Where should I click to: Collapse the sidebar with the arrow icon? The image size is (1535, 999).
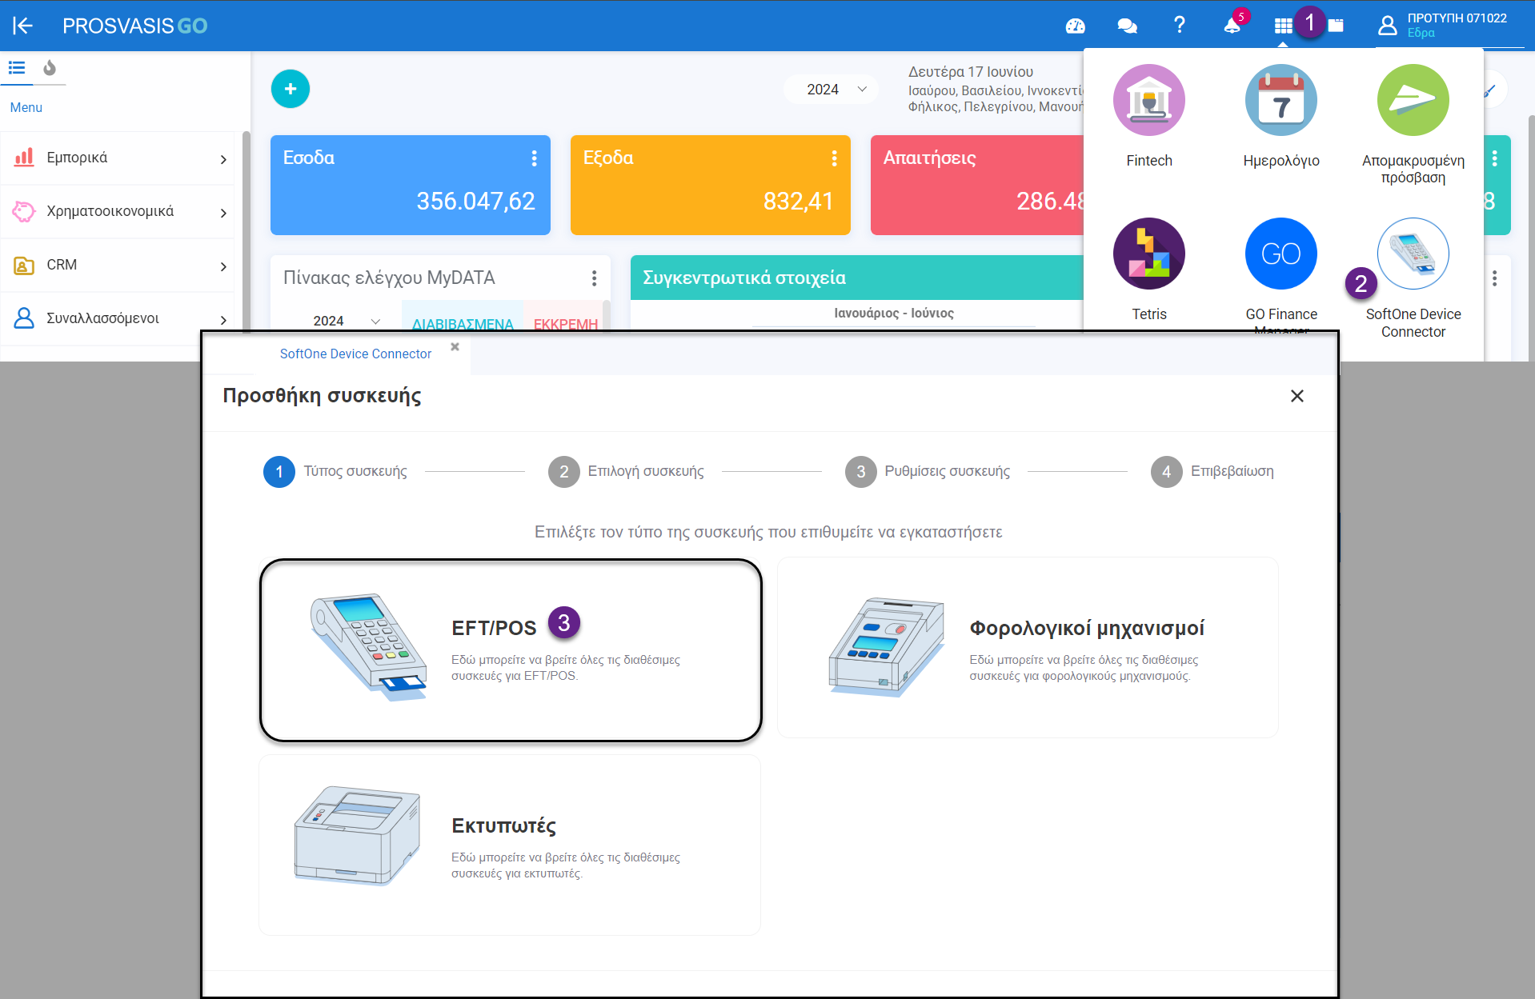pos(22,26)
